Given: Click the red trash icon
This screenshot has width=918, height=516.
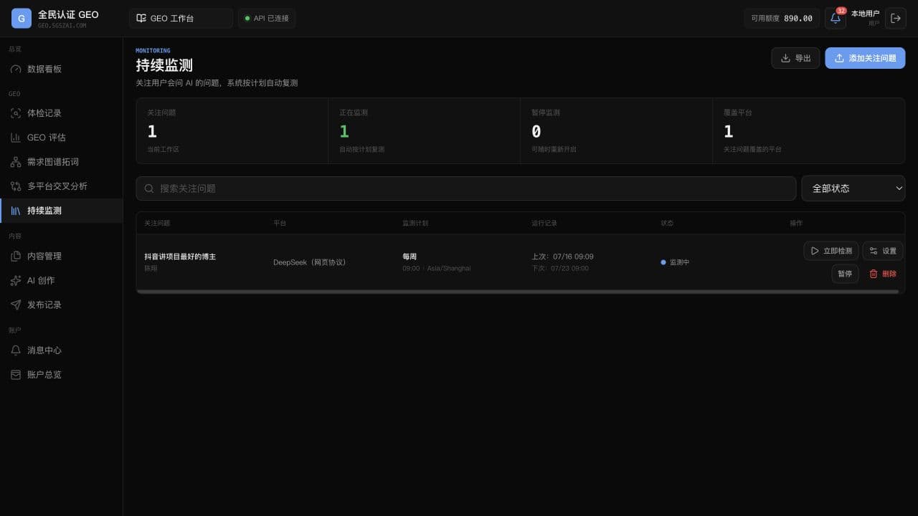Looking at the screenshot, I should (874, 274).
